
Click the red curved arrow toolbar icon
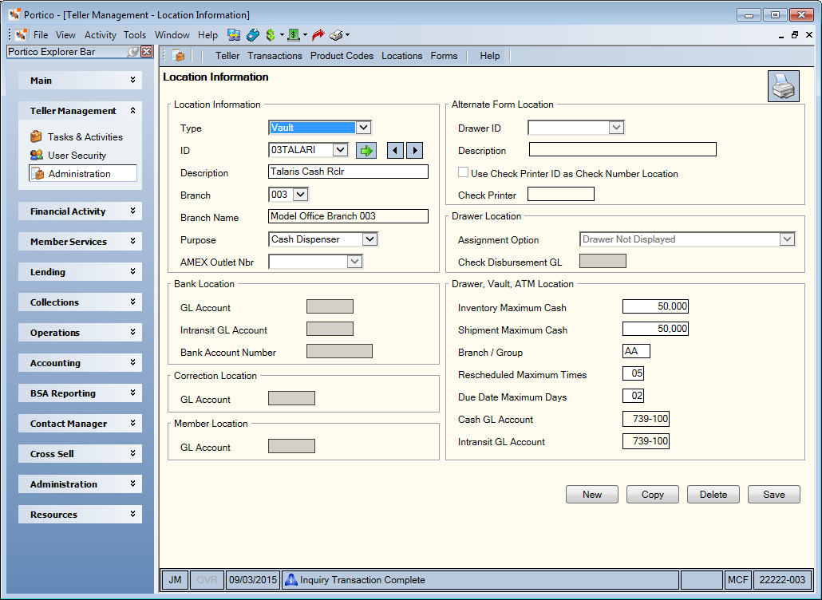318,35
